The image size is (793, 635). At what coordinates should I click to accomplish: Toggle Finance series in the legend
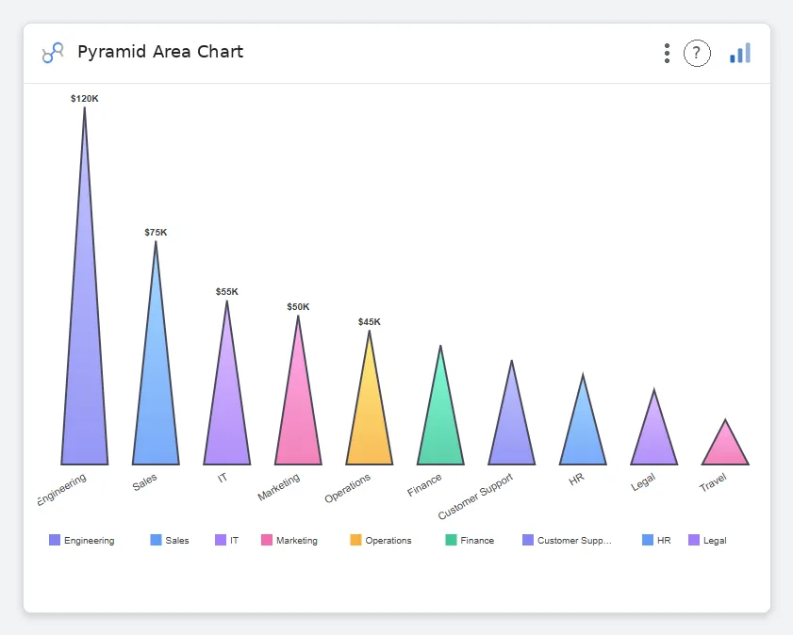click(x=470, y=540)
